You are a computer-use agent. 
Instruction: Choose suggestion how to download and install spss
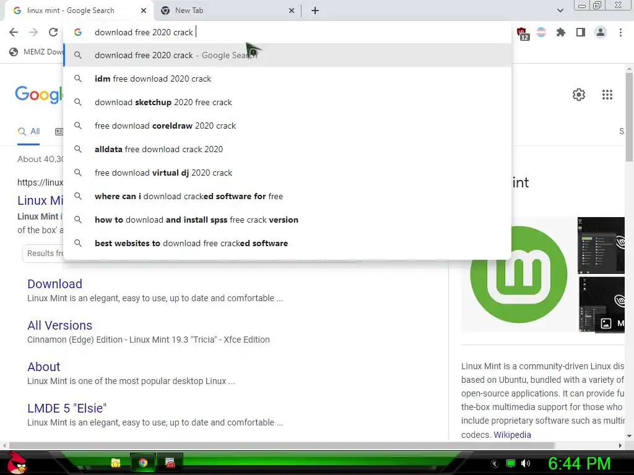tap(287, 220)
